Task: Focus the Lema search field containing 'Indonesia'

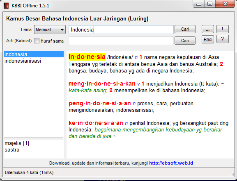Action: [121, 29]
